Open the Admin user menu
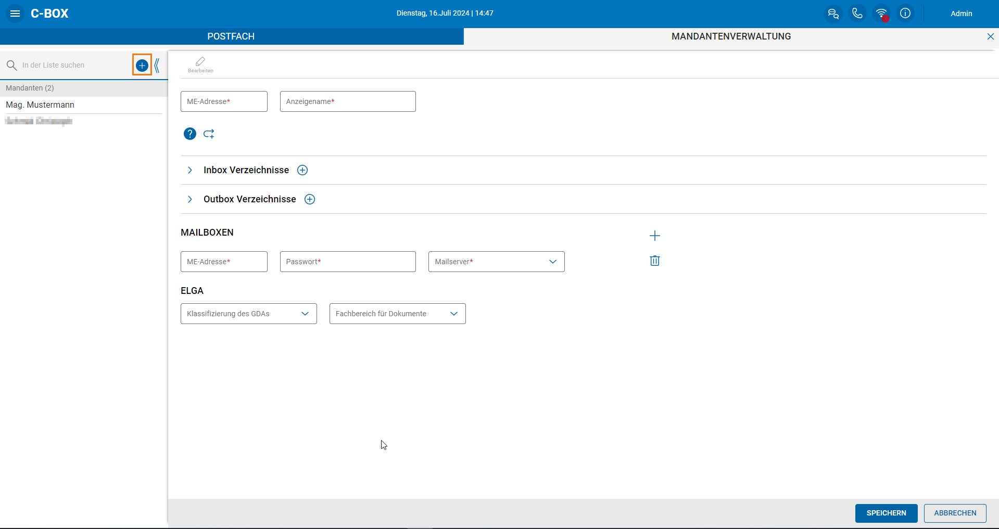 click(x=961, y=14)
